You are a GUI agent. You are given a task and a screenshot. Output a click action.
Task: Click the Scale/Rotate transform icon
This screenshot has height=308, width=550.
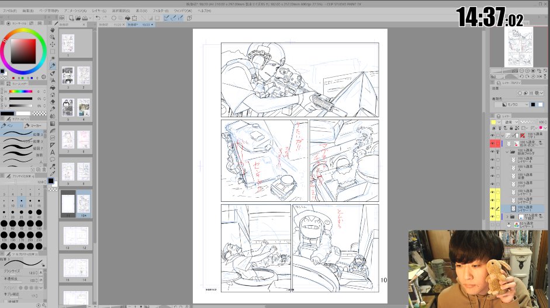point(134,18)
